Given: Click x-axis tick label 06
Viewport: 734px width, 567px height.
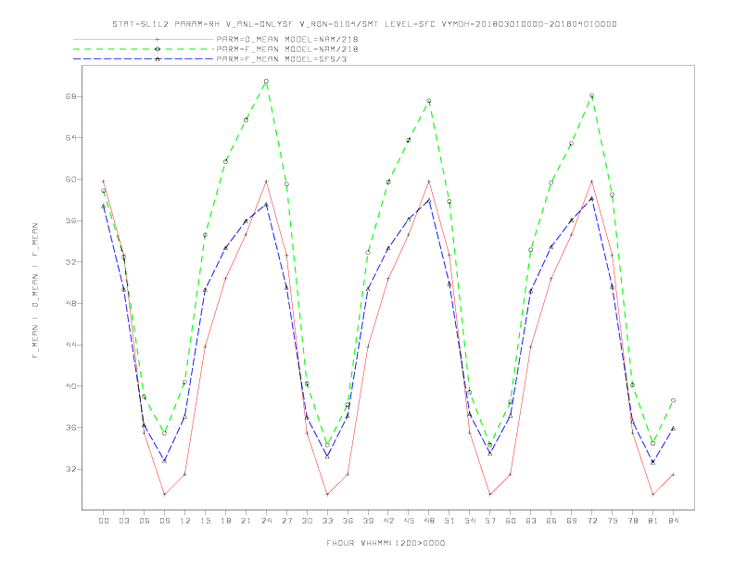Looking at the screenshot, I should (x=145, y=521).
